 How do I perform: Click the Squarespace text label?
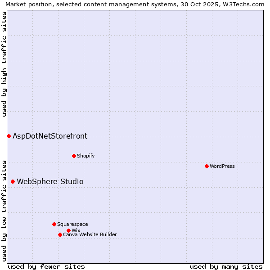click(x=72, y=224)
